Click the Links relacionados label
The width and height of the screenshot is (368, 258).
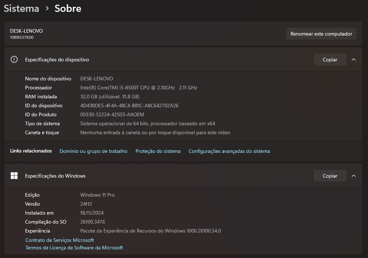tap(31, 151)
